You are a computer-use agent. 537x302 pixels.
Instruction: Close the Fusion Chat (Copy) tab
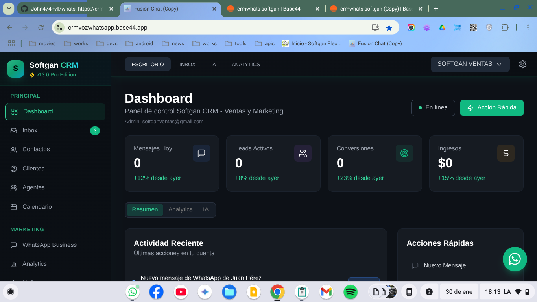pos(214,9)
